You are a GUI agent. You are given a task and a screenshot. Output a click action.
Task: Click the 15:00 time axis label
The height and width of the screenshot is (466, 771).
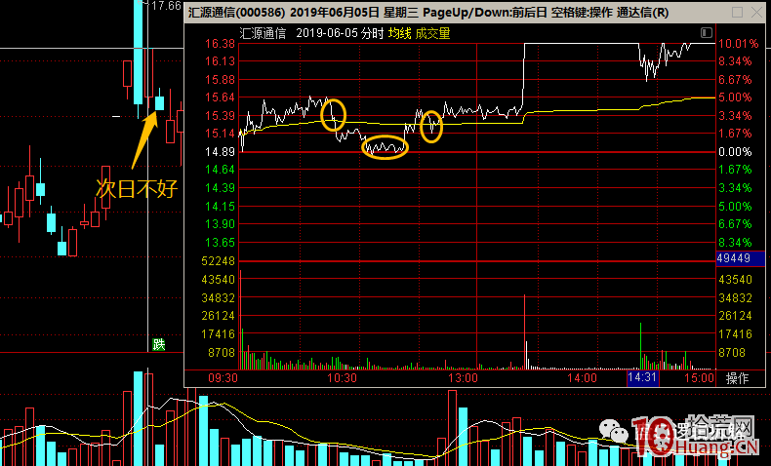coord(699,377)
